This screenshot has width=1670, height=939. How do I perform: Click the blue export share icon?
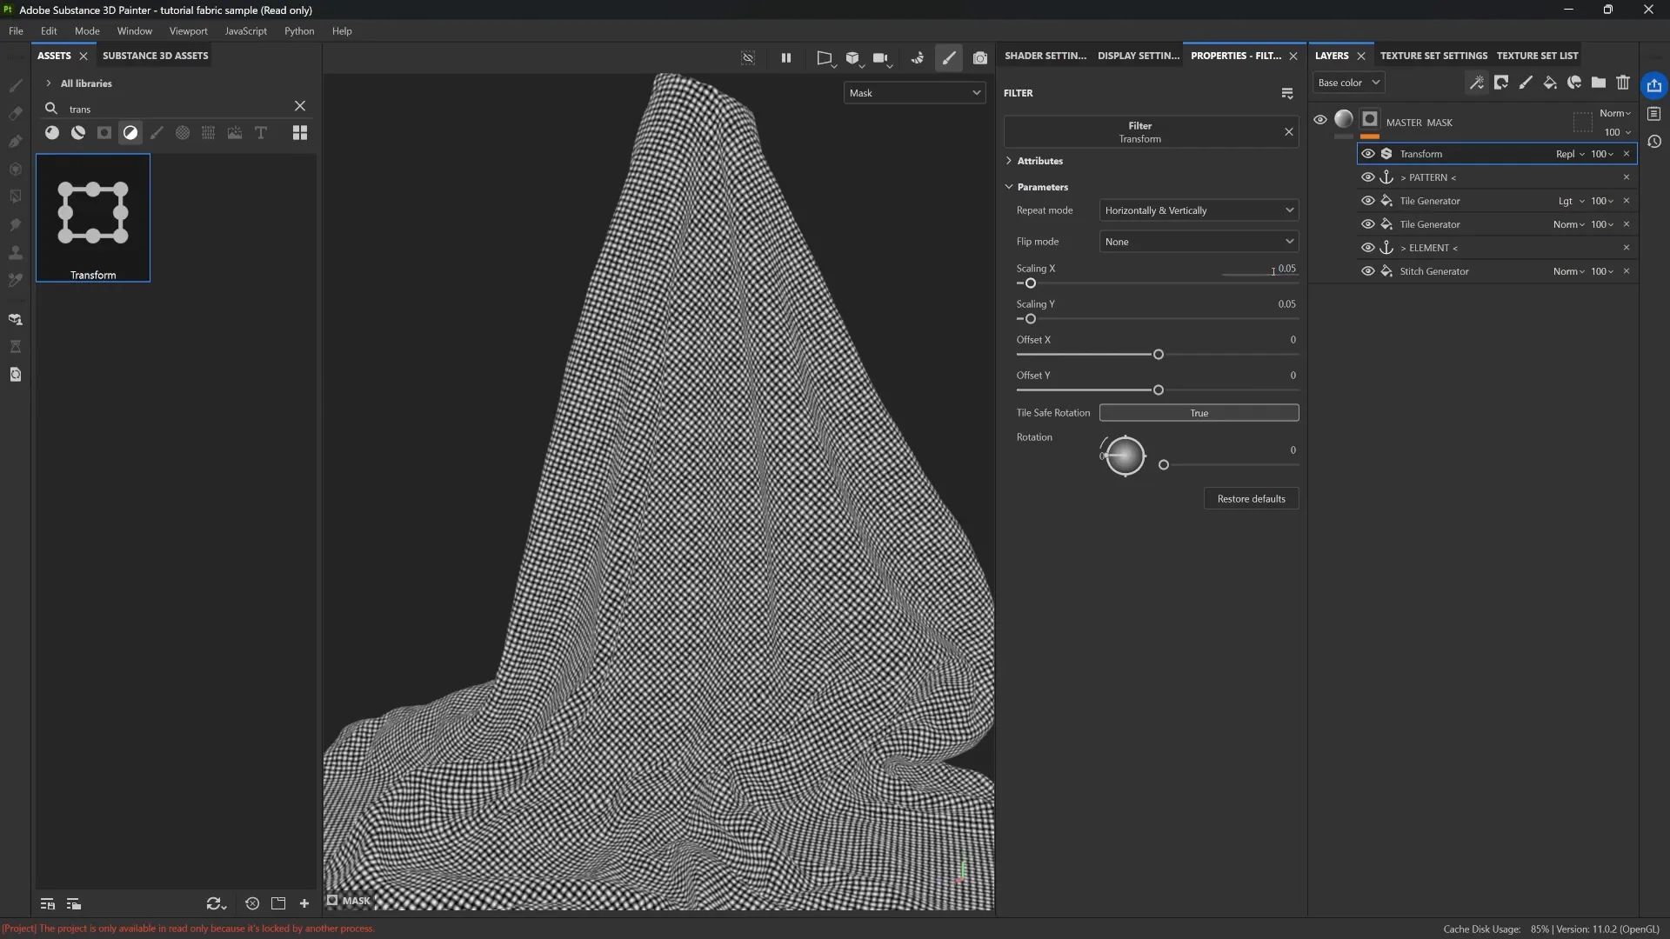point(1653,85)
